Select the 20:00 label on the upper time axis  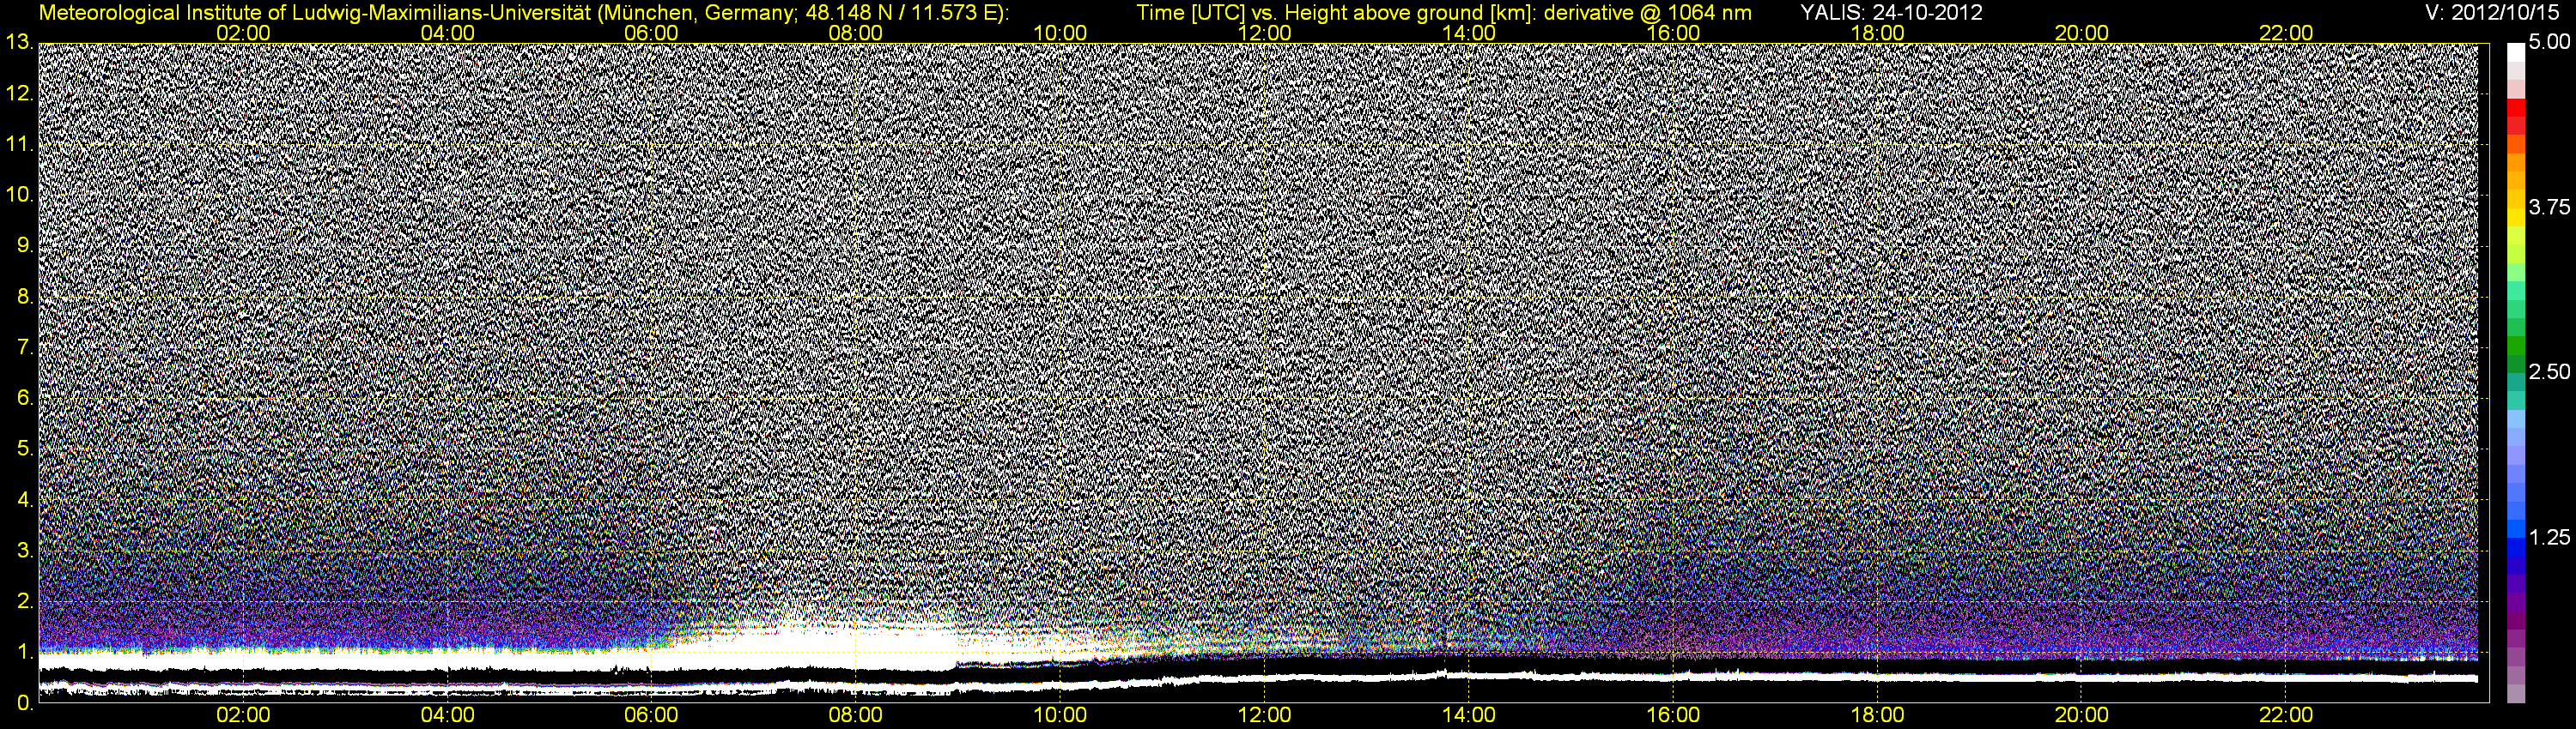[2082, 33]
